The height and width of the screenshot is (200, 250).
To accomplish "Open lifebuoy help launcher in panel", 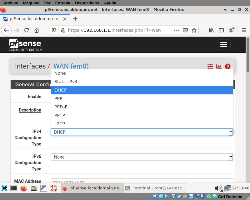I will pos(54,188).
